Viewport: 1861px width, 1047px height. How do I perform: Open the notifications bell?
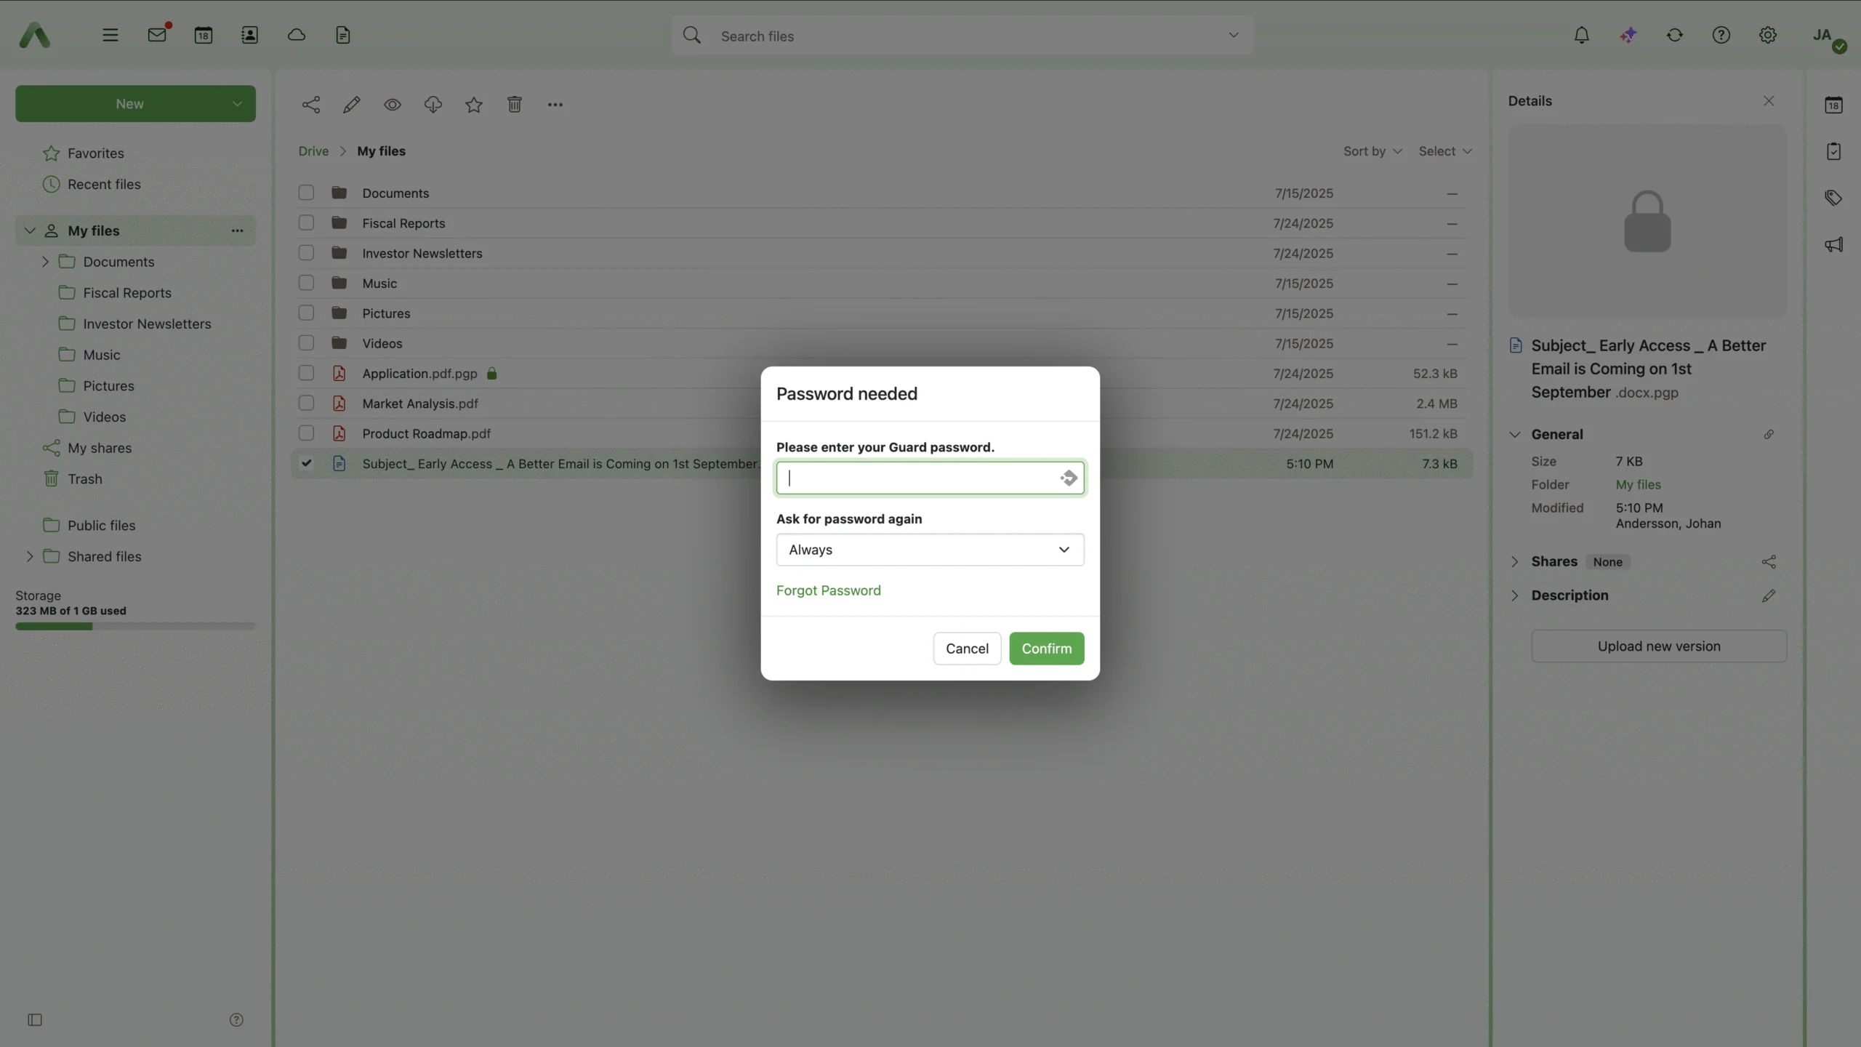pos(1581,35)
